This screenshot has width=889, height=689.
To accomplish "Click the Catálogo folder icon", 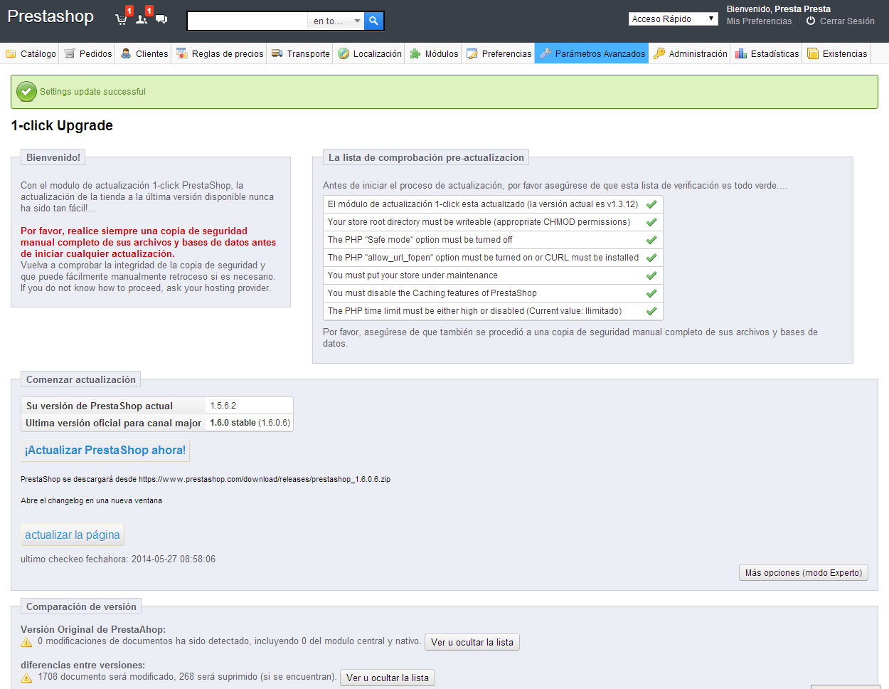I will [11, 53].
